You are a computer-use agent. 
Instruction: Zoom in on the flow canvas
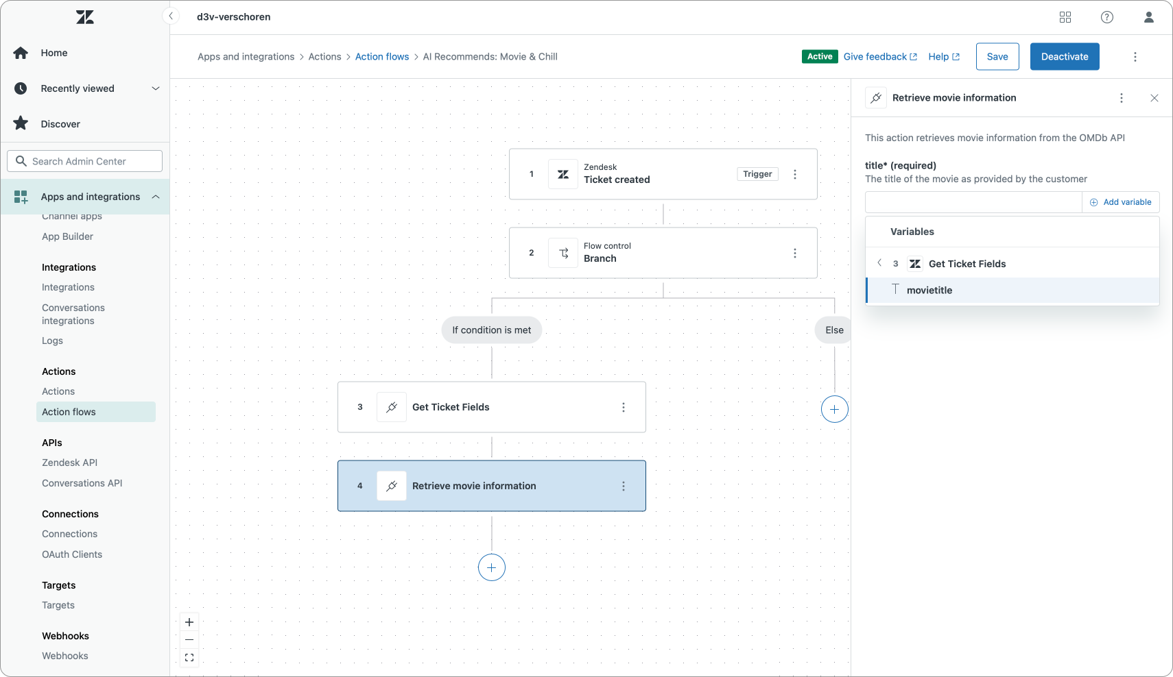coord(189,622)
